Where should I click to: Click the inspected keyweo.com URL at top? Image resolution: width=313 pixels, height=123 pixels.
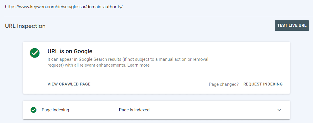64,7
